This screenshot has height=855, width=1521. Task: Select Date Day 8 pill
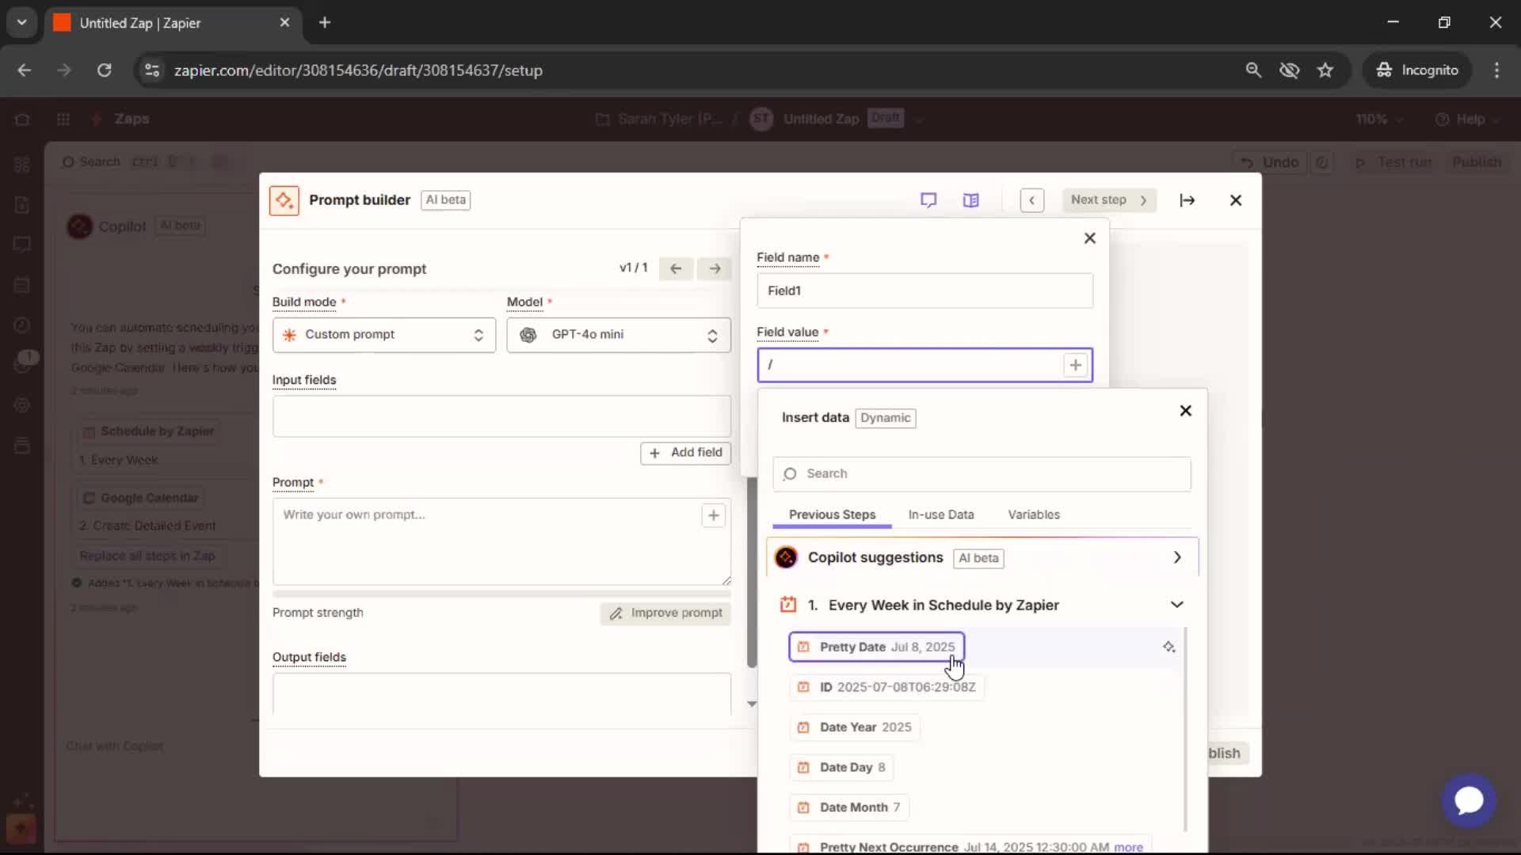[841, 767]
